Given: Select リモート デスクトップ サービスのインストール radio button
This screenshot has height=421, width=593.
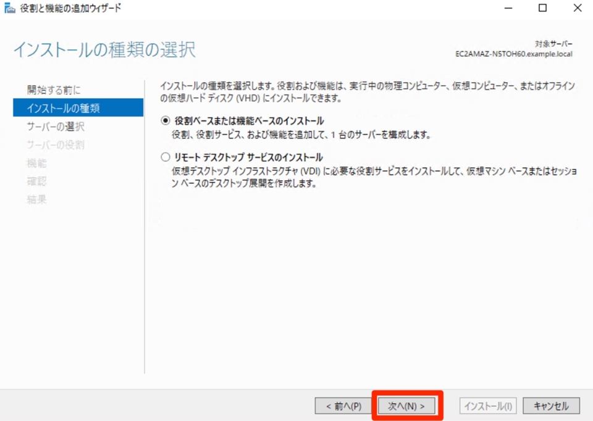Looking at the screenshot, I should click(x=166, y=157).
